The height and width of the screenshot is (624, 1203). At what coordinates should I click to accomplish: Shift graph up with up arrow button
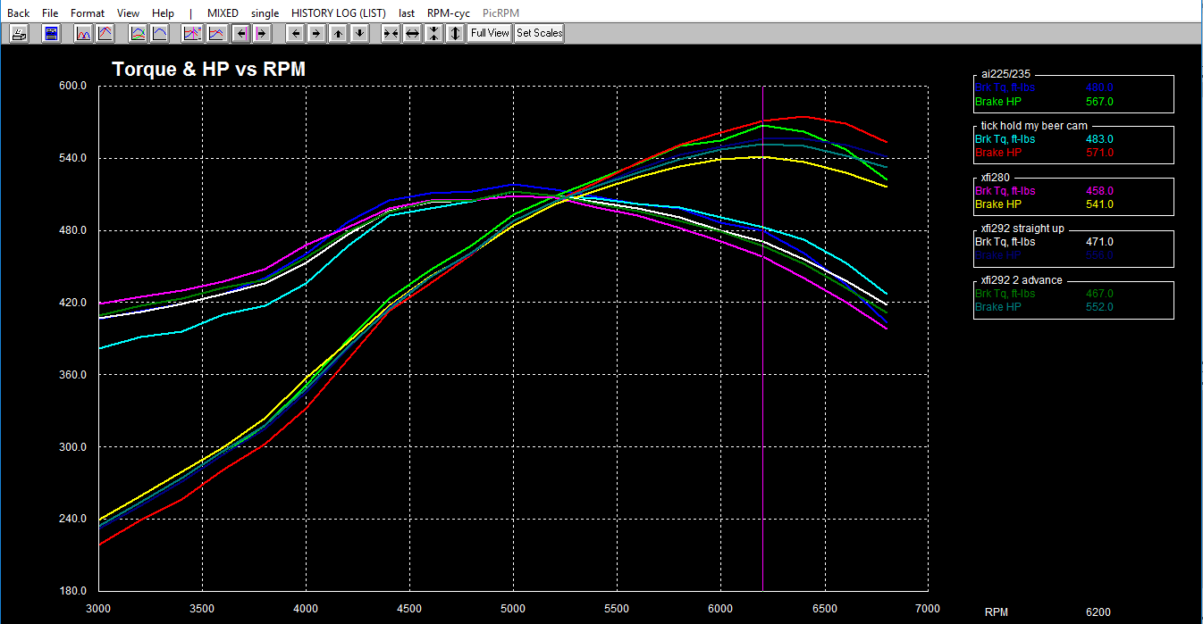338,34
